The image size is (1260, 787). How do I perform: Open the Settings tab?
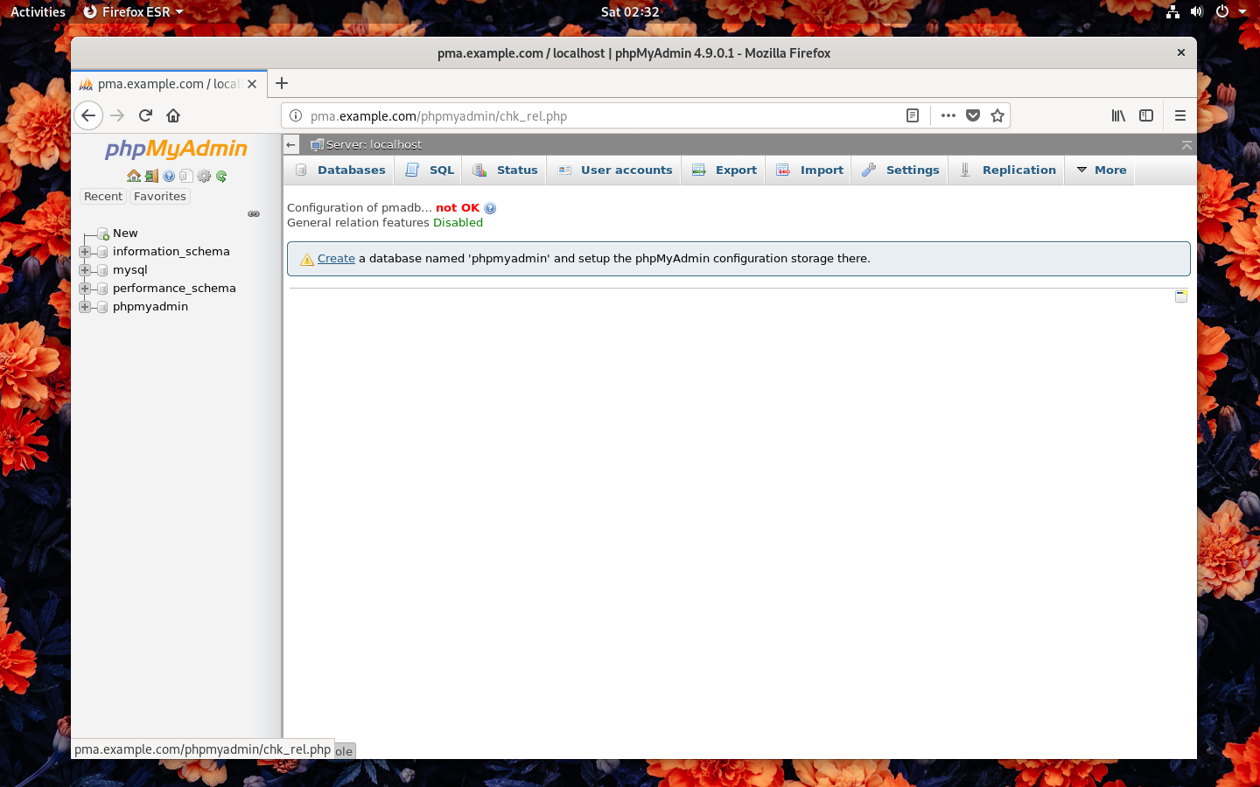pos(900,171)
